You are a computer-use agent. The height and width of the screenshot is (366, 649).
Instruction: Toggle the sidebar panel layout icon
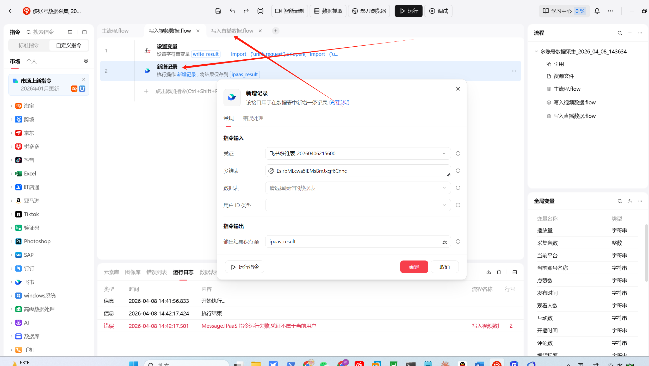point(84,32)
